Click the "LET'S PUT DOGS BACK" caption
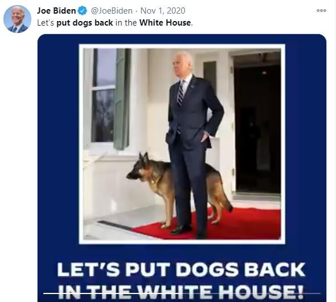 pos(181,270)
